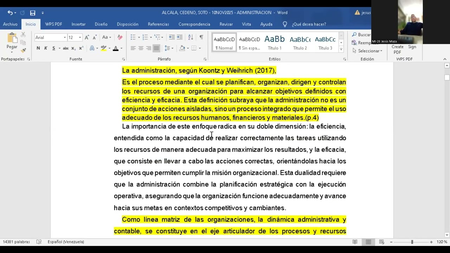The image size is (450, 253).
Task: Open the underline style dropdown arrow
Action: tap(59, 48)
